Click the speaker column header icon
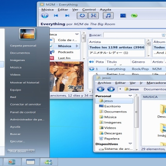This screenshot has height=166, width=166. [x=91, y=62]
